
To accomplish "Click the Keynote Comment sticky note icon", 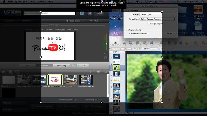I will pyautogui.click(x=187, y=42).
